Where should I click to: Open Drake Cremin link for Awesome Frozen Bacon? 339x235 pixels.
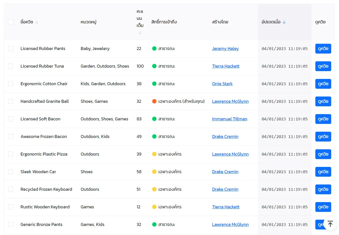click(x=225, y=136)
